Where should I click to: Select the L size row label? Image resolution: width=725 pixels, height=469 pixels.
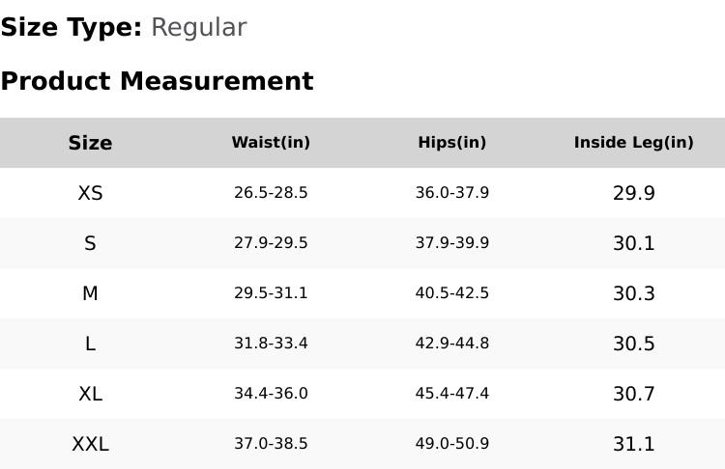(x=90, y=344)
